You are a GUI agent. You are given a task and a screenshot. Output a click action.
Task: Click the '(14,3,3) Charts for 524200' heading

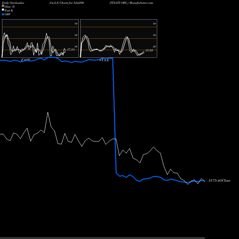pos(66,3)
